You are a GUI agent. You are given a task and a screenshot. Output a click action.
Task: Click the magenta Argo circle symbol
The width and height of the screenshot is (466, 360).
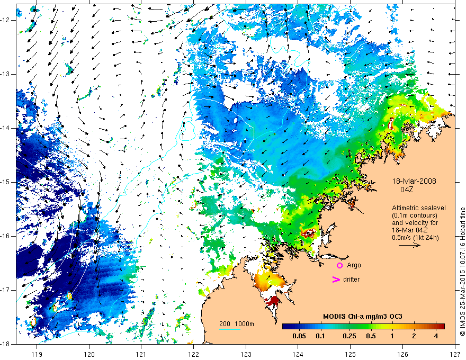pyautogui.click(x=339, y=265)
